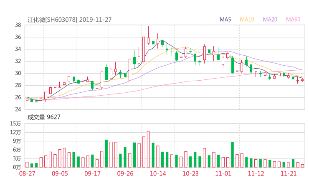Screen dimensions: 309x183
Task: Click the MA60 legend entry
Action: pos(293,20)
